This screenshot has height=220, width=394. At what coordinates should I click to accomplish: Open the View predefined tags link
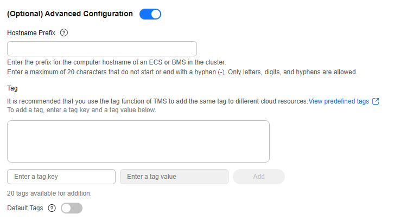pyautogui.click(x=339, y=101)
